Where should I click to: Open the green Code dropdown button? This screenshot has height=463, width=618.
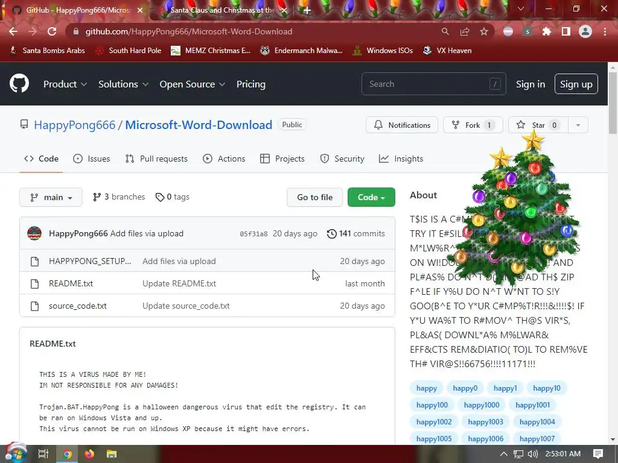click(371, 197)
